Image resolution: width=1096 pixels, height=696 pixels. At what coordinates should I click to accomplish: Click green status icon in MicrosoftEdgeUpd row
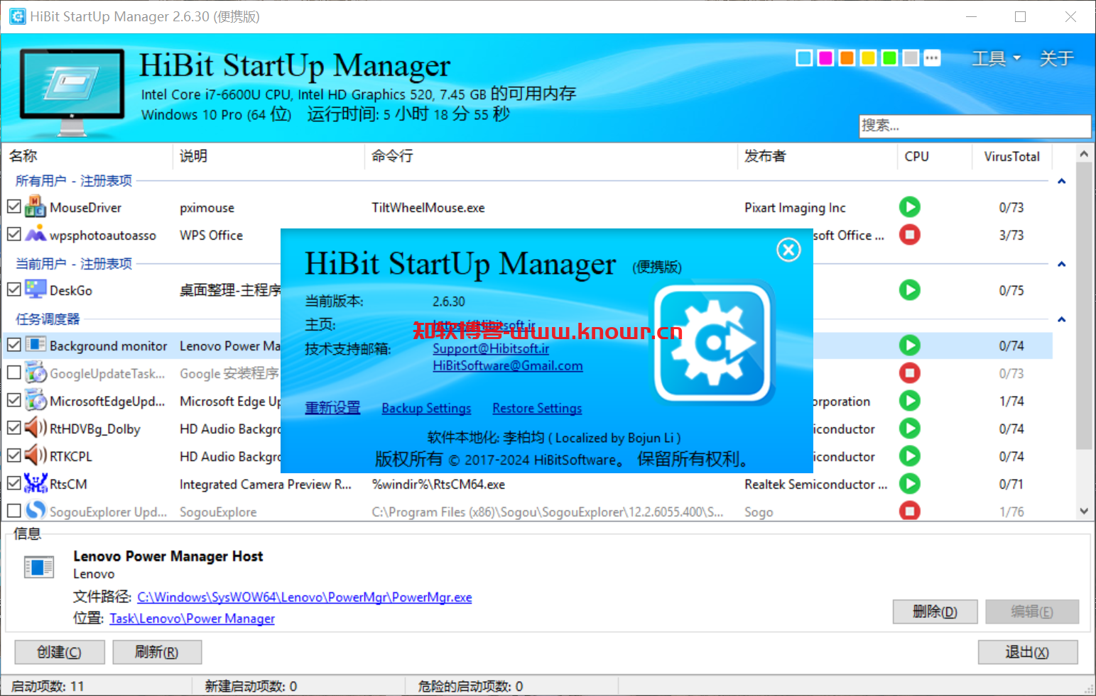pos(909,400)
